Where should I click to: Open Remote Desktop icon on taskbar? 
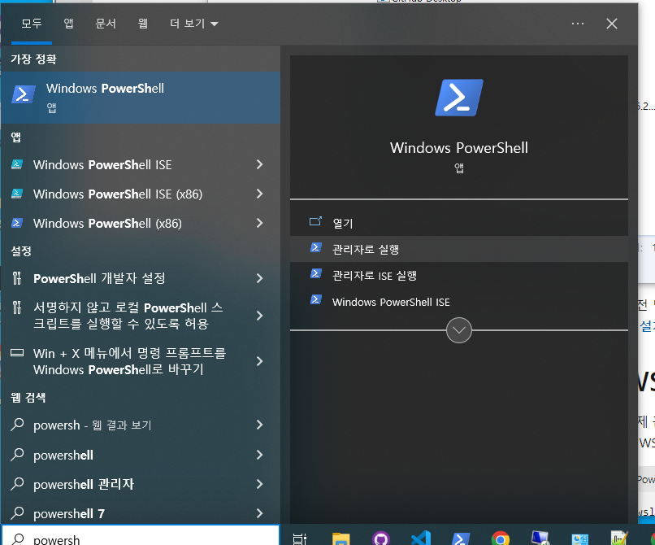tap(540, 538)
